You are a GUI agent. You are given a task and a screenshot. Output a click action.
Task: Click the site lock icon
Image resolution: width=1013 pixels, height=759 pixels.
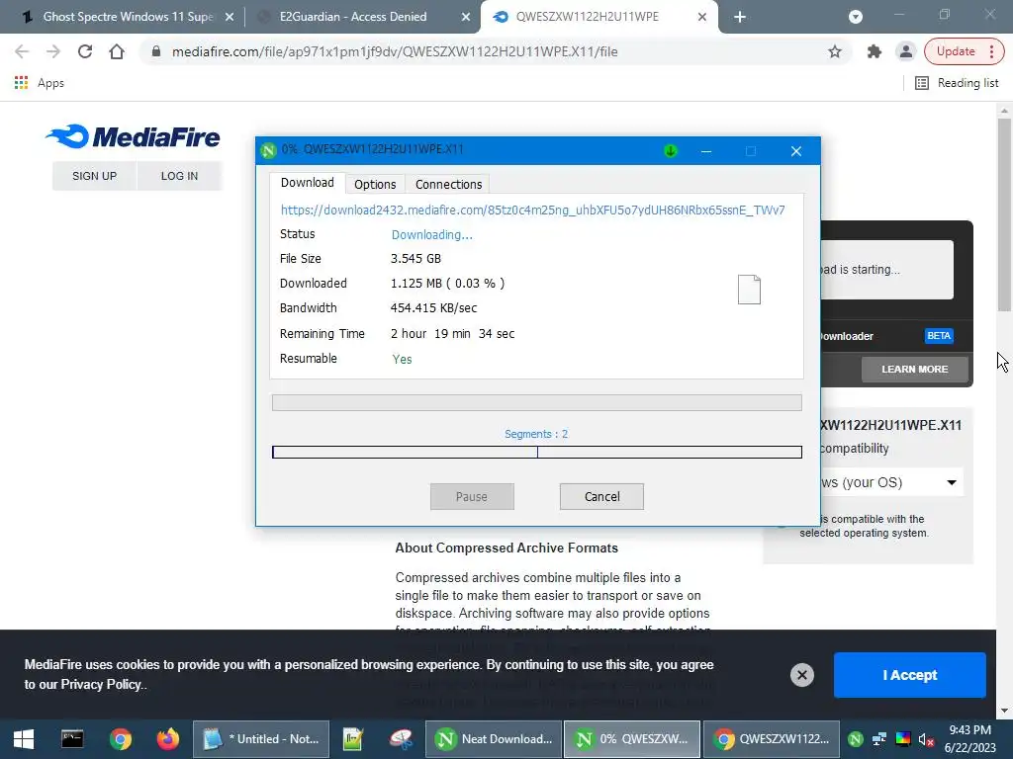point(155,51)
